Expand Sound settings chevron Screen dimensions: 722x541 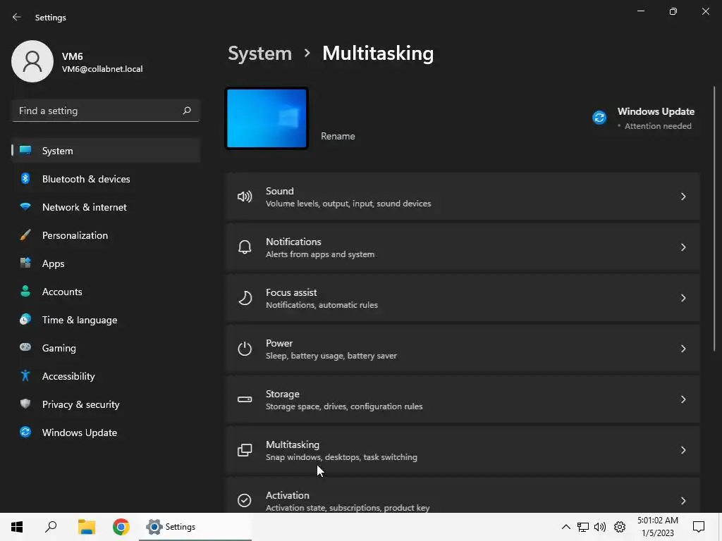click(x=683, y=197)
